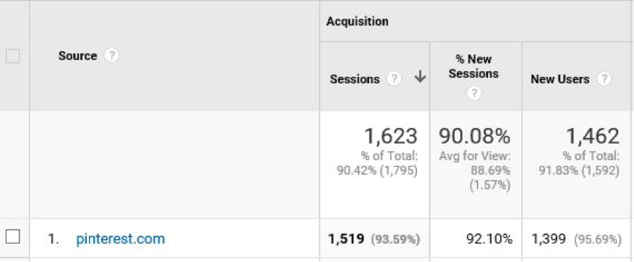Tick the select-all checkbox in the header row
634x262 pixels.
coord(13,56)
